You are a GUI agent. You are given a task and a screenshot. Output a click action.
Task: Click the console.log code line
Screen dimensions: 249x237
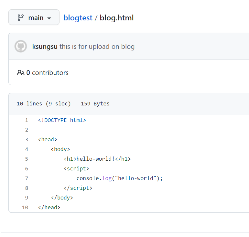(x=119, y=178)
